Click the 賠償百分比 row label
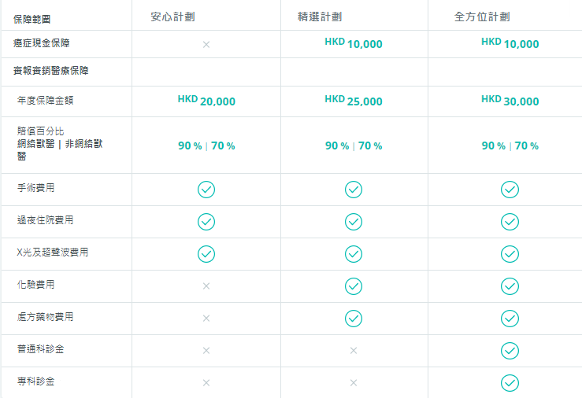 [40, 131]
